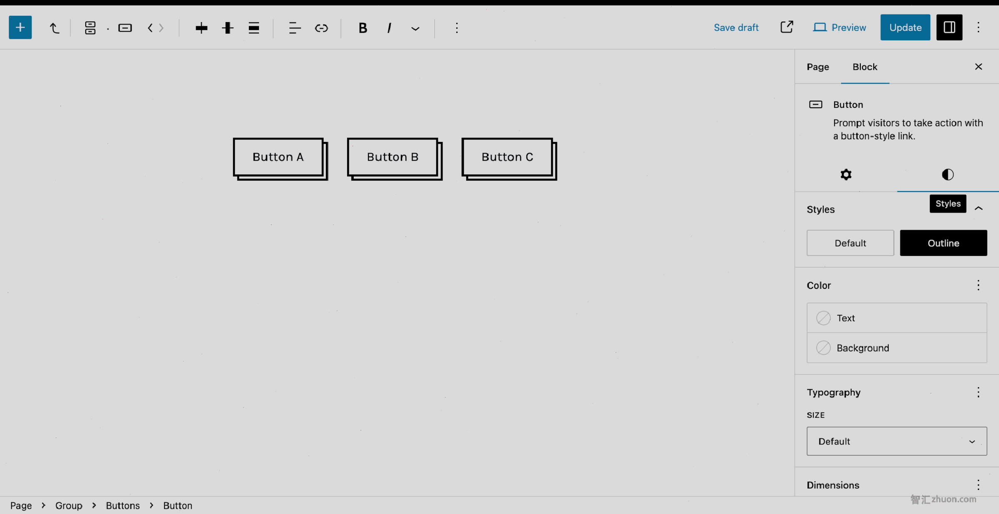Viewport: 999px width, 514px height.
Task: Click the block inserter plus icon
Action: (20, 27)
